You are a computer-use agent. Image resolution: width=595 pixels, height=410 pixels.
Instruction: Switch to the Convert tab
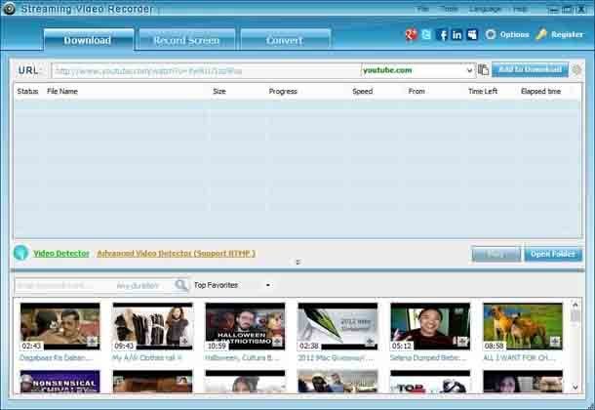[285, 40]
